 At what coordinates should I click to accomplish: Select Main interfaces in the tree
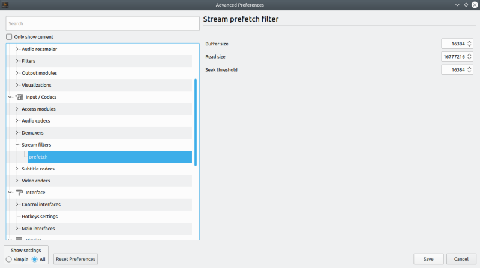point(38,229)
